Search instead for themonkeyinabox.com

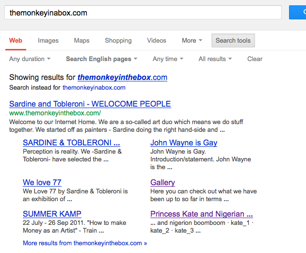tap(94, 88)
